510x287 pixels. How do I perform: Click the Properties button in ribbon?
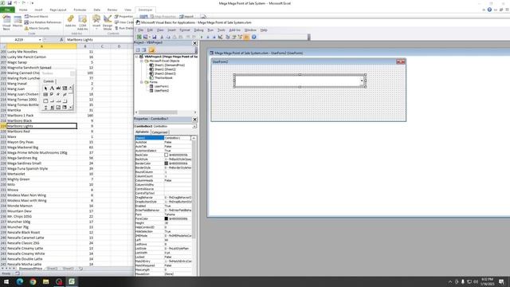124,16
